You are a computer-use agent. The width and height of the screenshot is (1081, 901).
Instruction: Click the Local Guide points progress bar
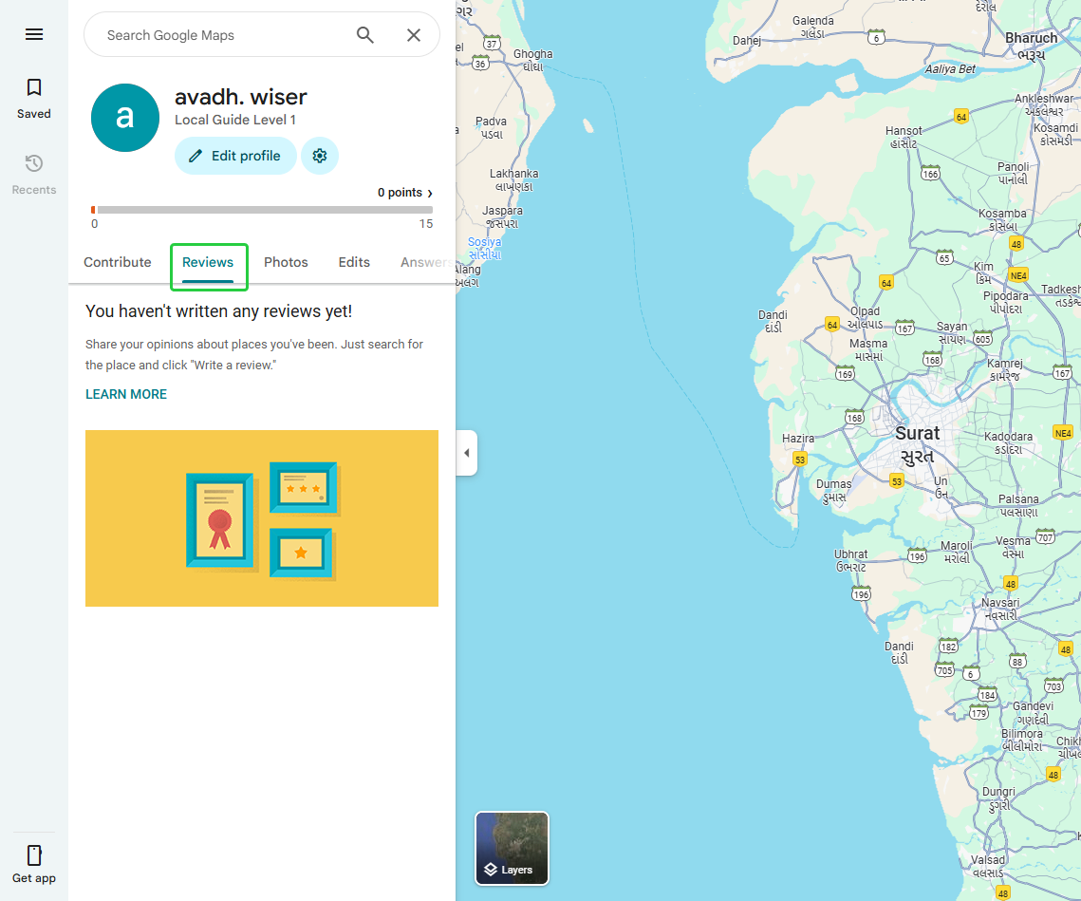[261, 208]
